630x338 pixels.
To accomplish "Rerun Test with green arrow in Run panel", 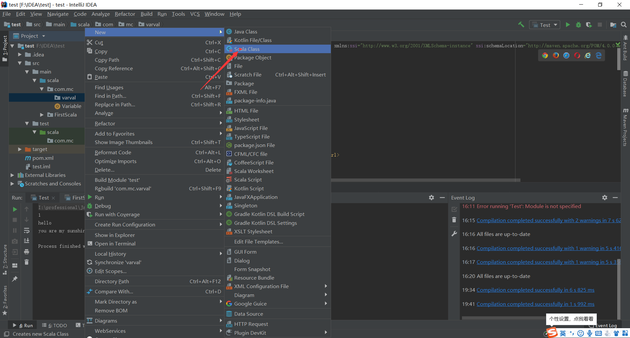I will pyautogui.click(x=15, y=209).
